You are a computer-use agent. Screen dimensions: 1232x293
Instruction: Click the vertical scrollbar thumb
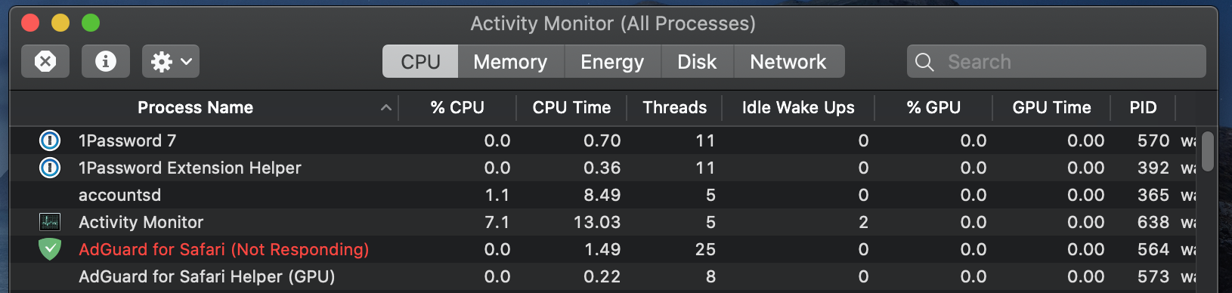1208,151
